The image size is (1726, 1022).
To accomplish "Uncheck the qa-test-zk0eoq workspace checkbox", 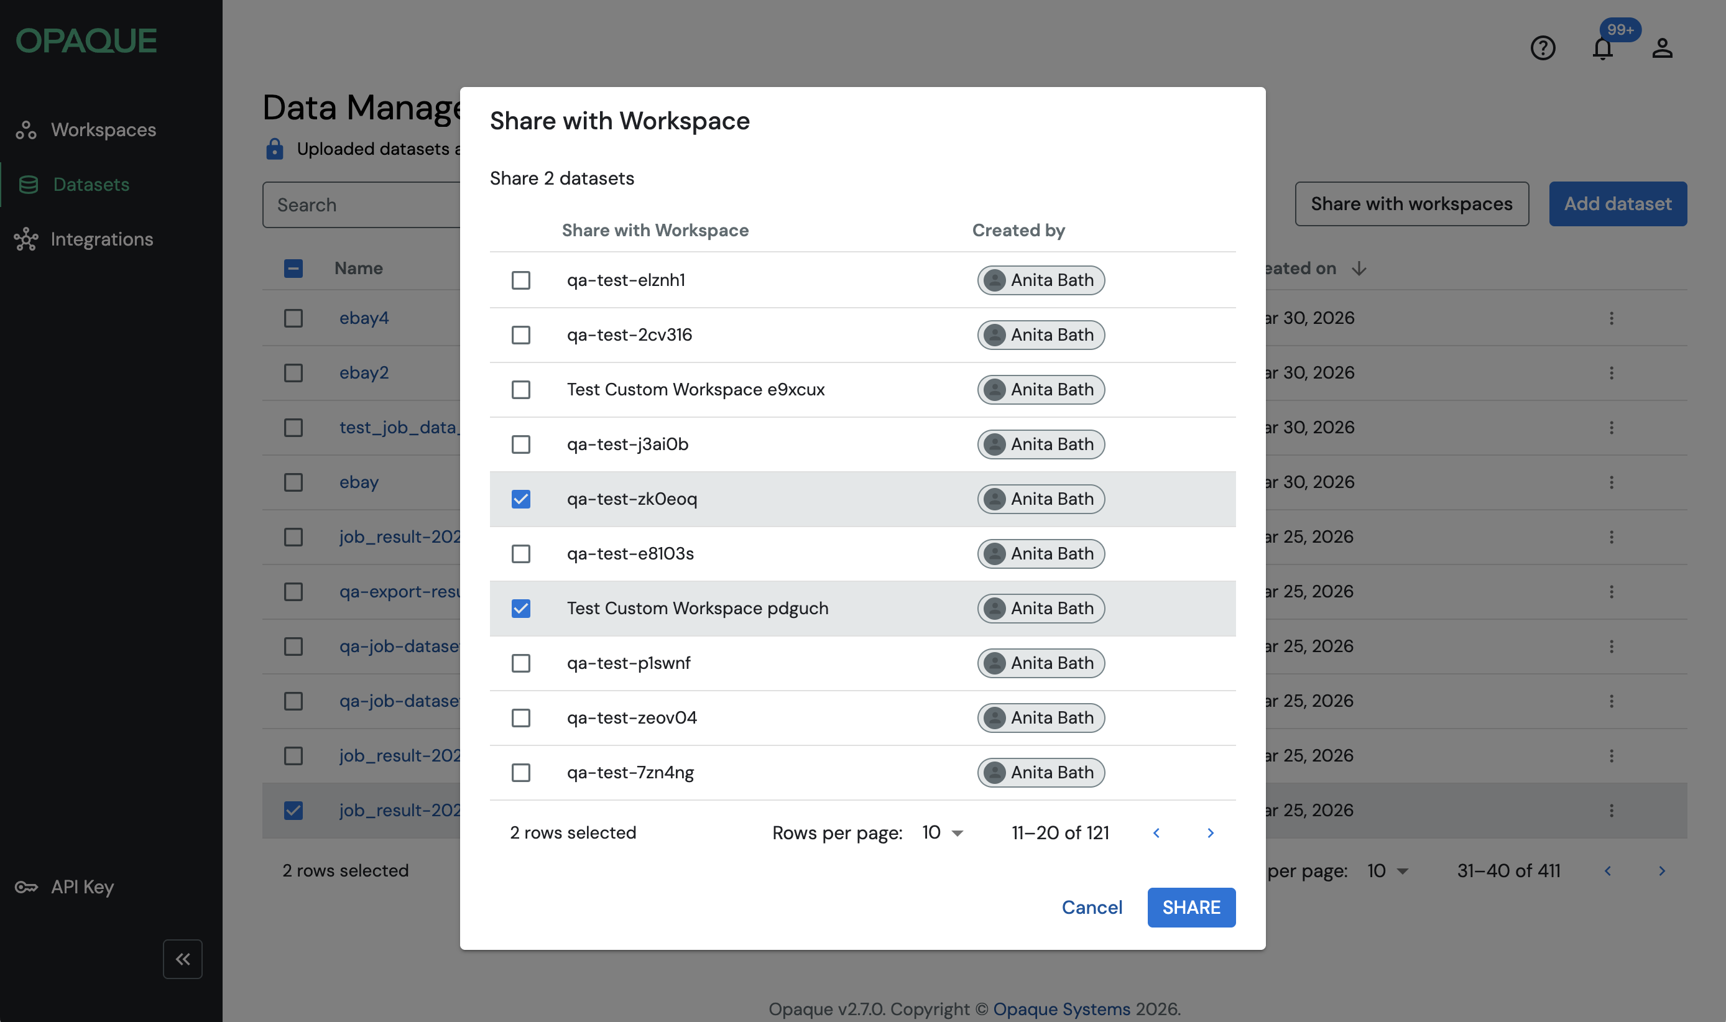I will [520, 499].
